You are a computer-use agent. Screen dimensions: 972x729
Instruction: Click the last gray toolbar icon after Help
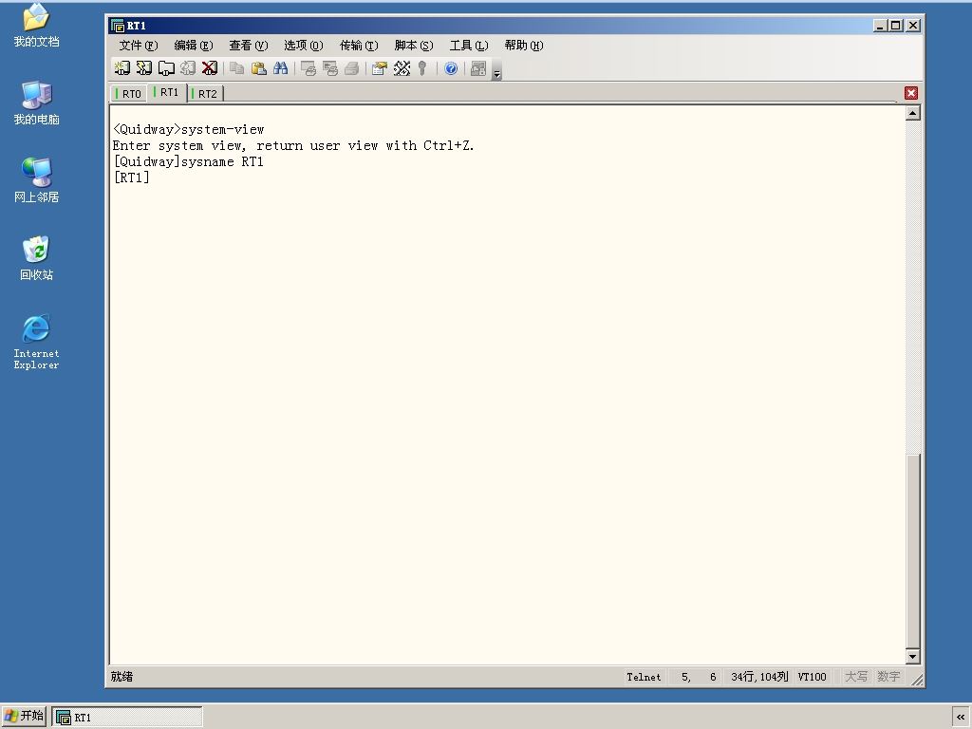tap(478, 68)
